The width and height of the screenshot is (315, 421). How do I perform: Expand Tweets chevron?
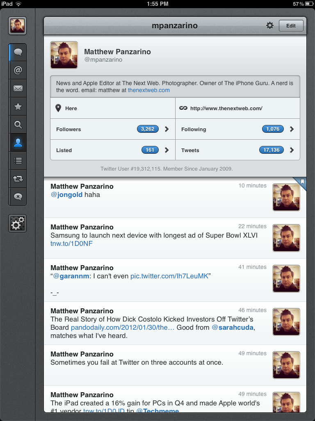(x=292, y=150)
